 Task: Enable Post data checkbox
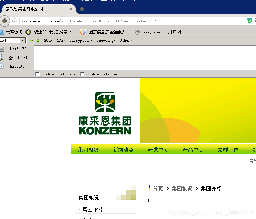coord(37,74)
